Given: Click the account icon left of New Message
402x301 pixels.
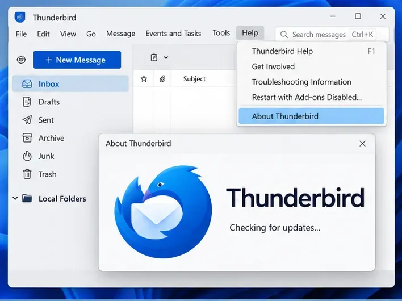Looking at the screenshot, I should pyautogui.click(x=21, y=60).
